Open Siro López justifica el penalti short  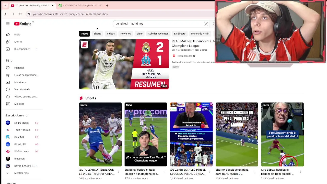[x=282, y=134]
